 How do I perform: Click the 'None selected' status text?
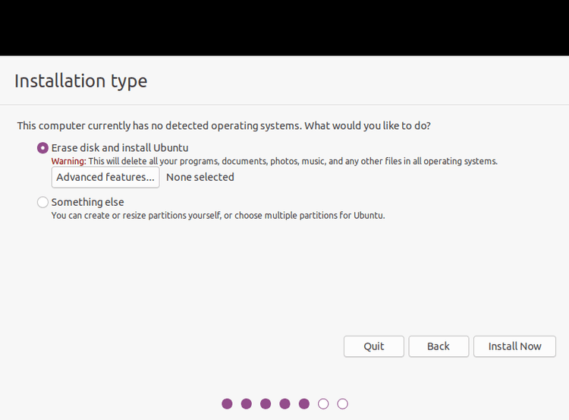(x=200, y=177)
